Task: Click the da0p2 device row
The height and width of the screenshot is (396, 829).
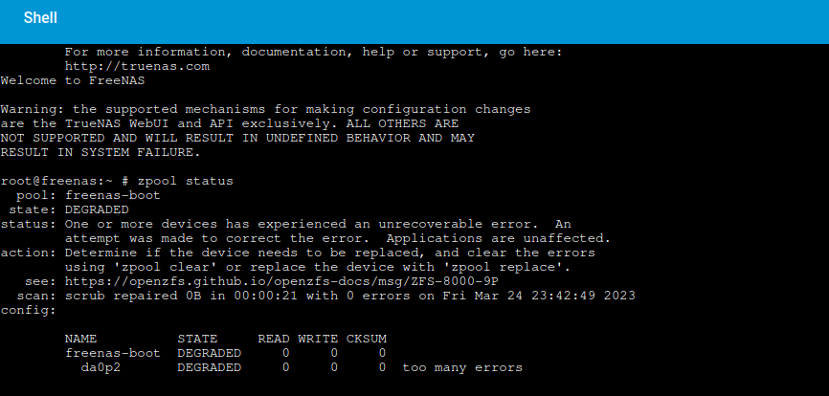Action: tap(302, 367)
